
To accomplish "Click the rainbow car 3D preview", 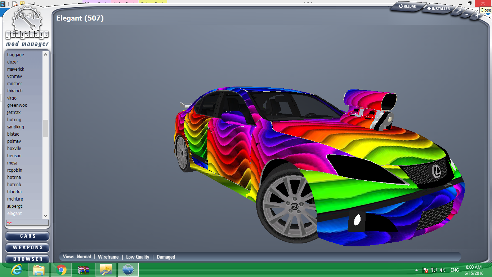I will tap(319, 166).
